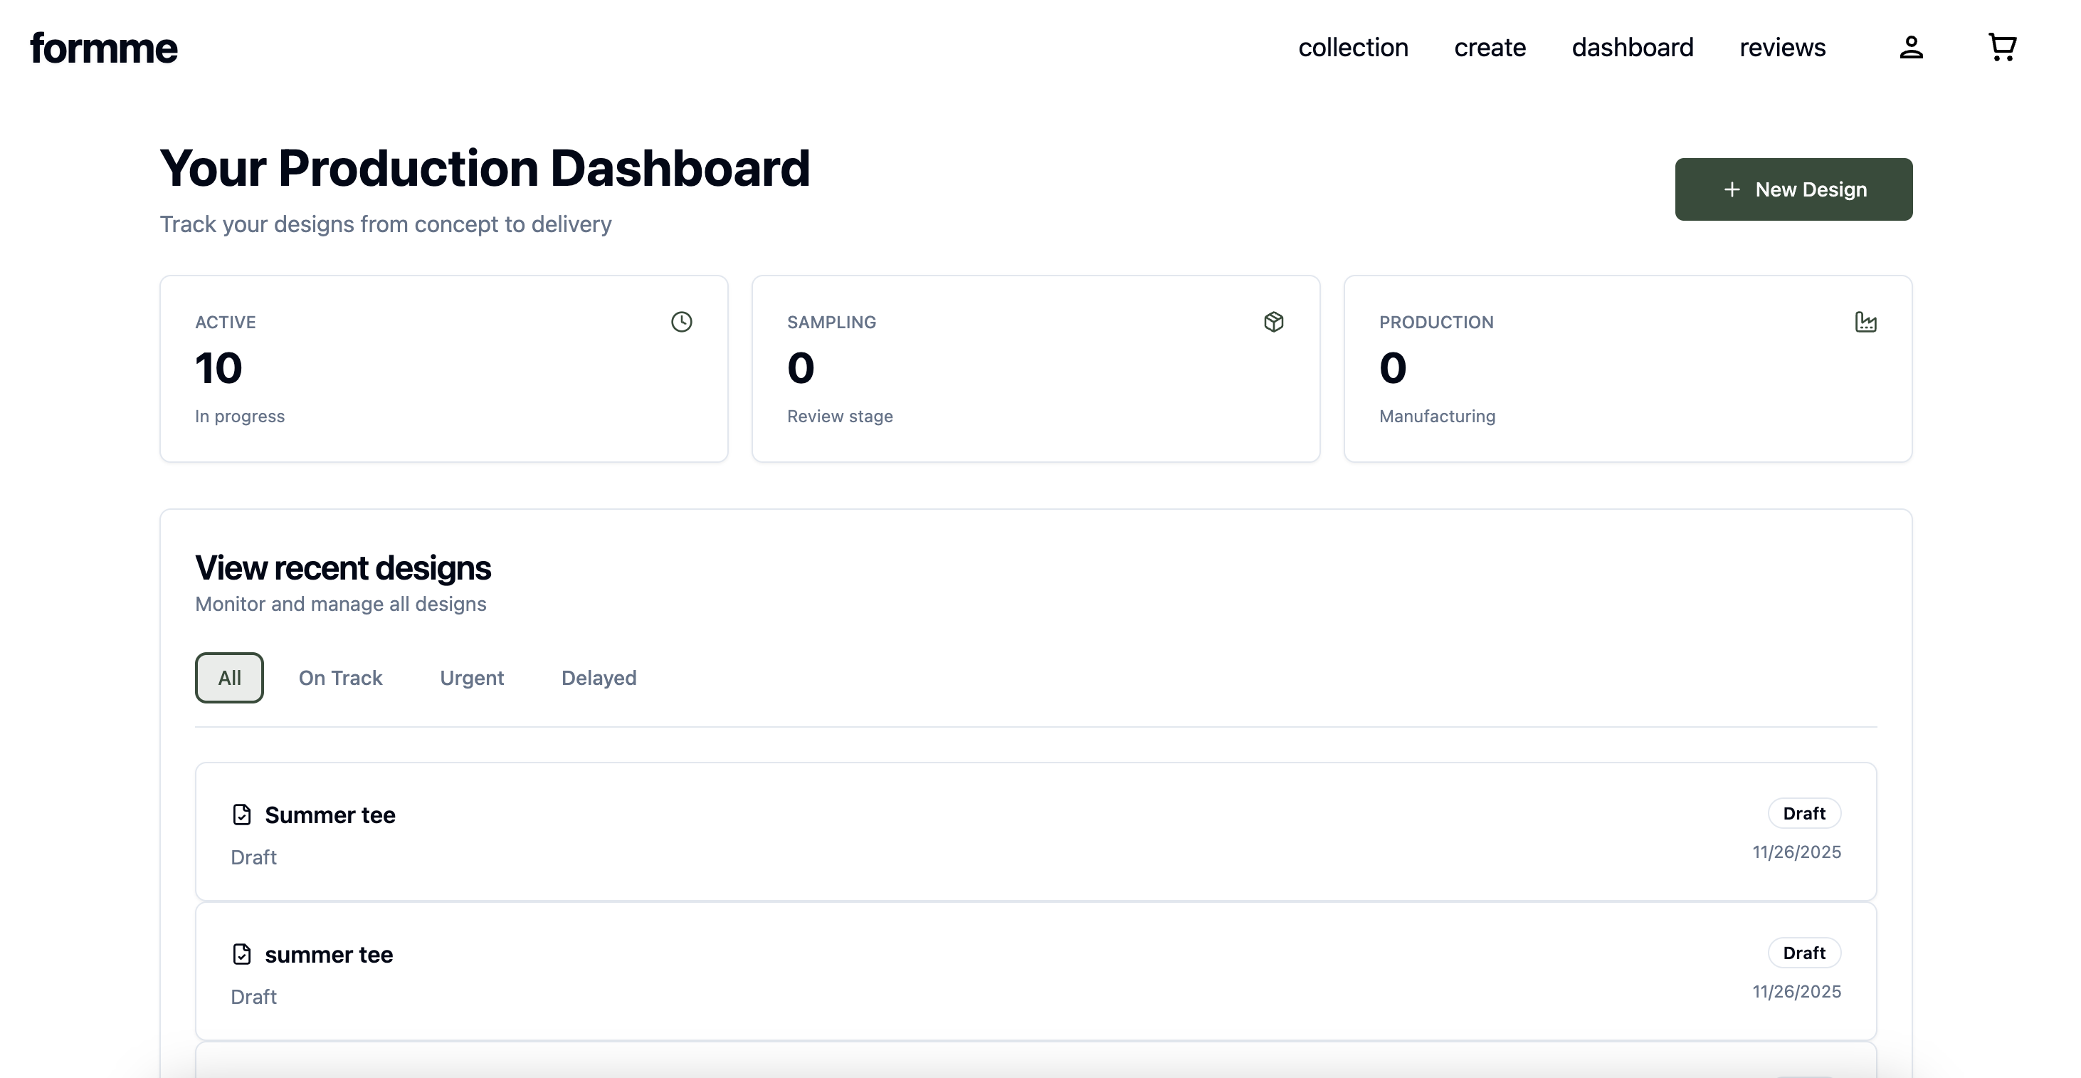This screenshot has height=1078, width=2081.
Task: Filter designs by Urgent
Action: point(472,678)
